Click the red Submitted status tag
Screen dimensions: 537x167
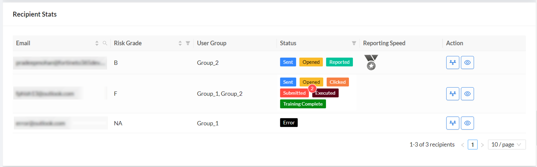pyautogui.click(x=294, y=93)
